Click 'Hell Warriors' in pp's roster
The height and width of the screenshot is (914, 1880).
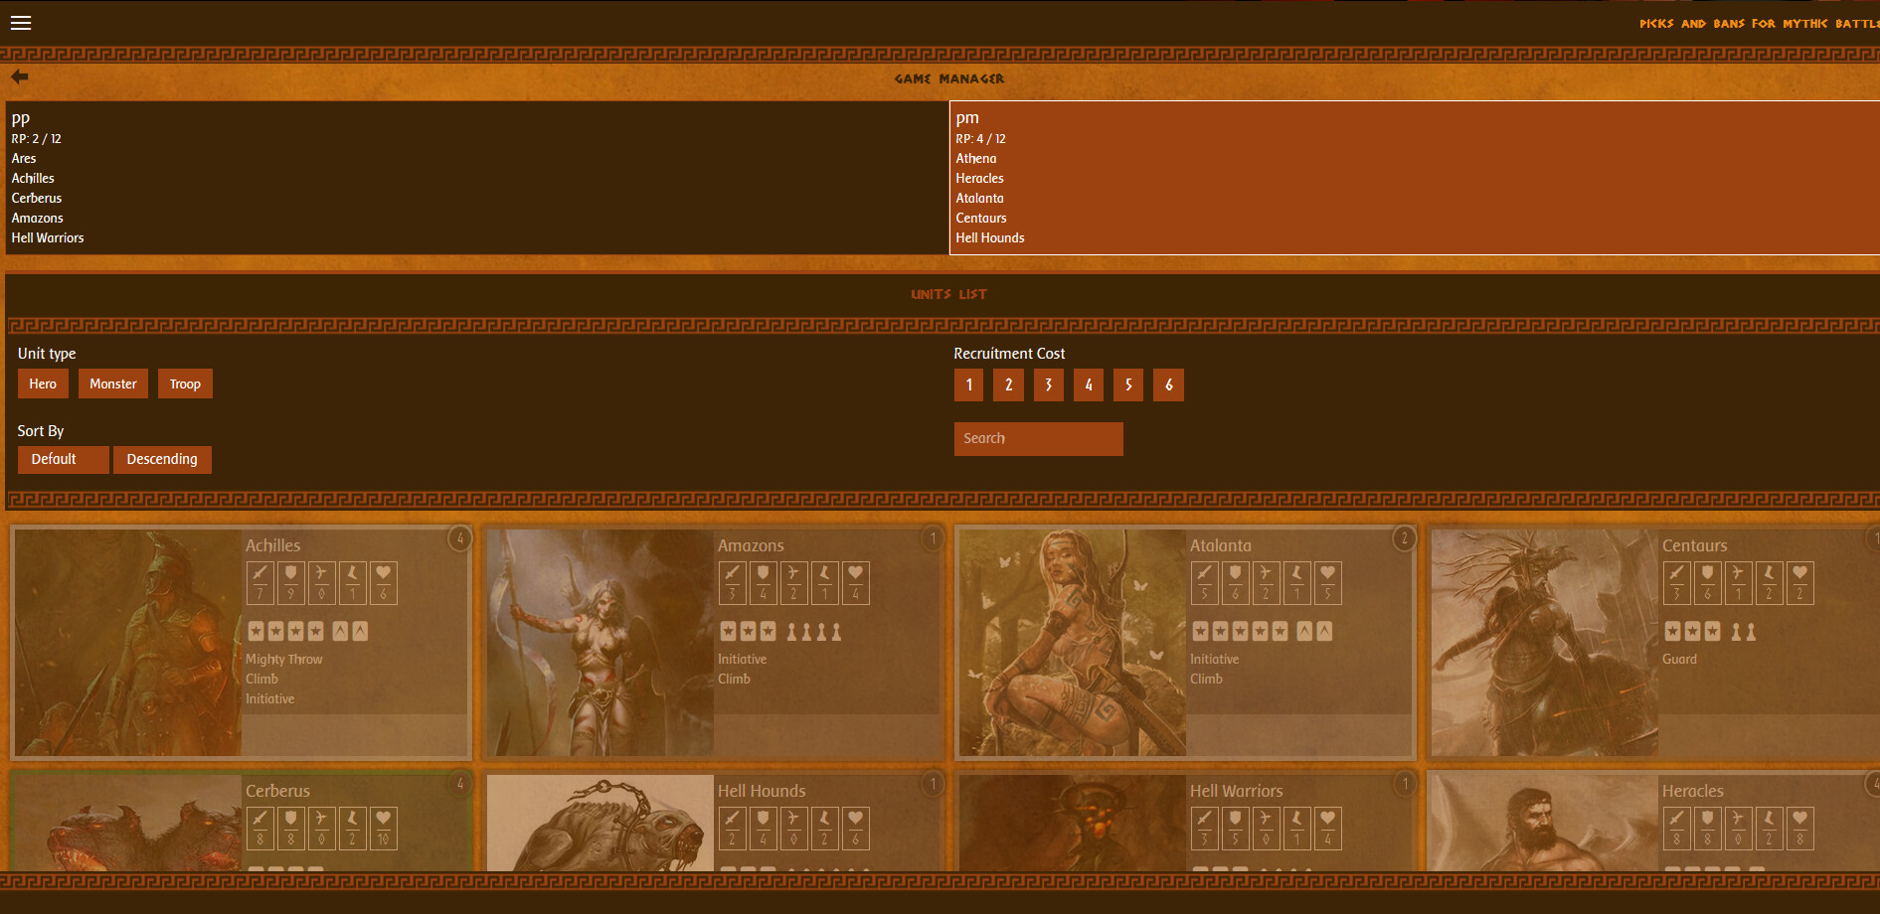click(48, 237)
